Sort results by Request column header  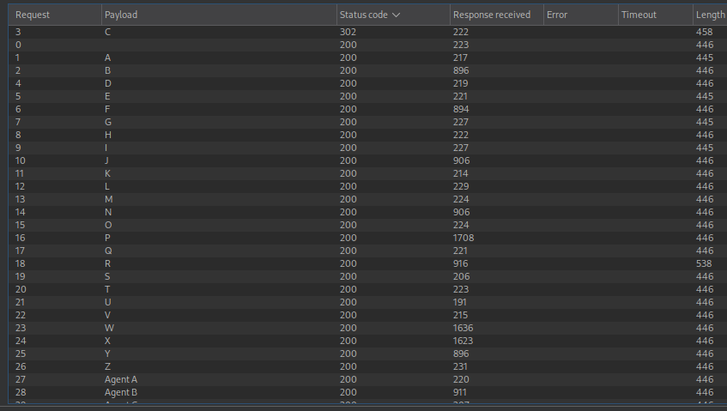[x=33, y=15]
